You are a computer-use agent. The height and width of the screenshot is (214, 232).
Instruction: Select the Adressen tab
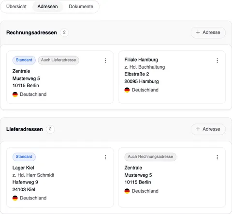[47, 7]
